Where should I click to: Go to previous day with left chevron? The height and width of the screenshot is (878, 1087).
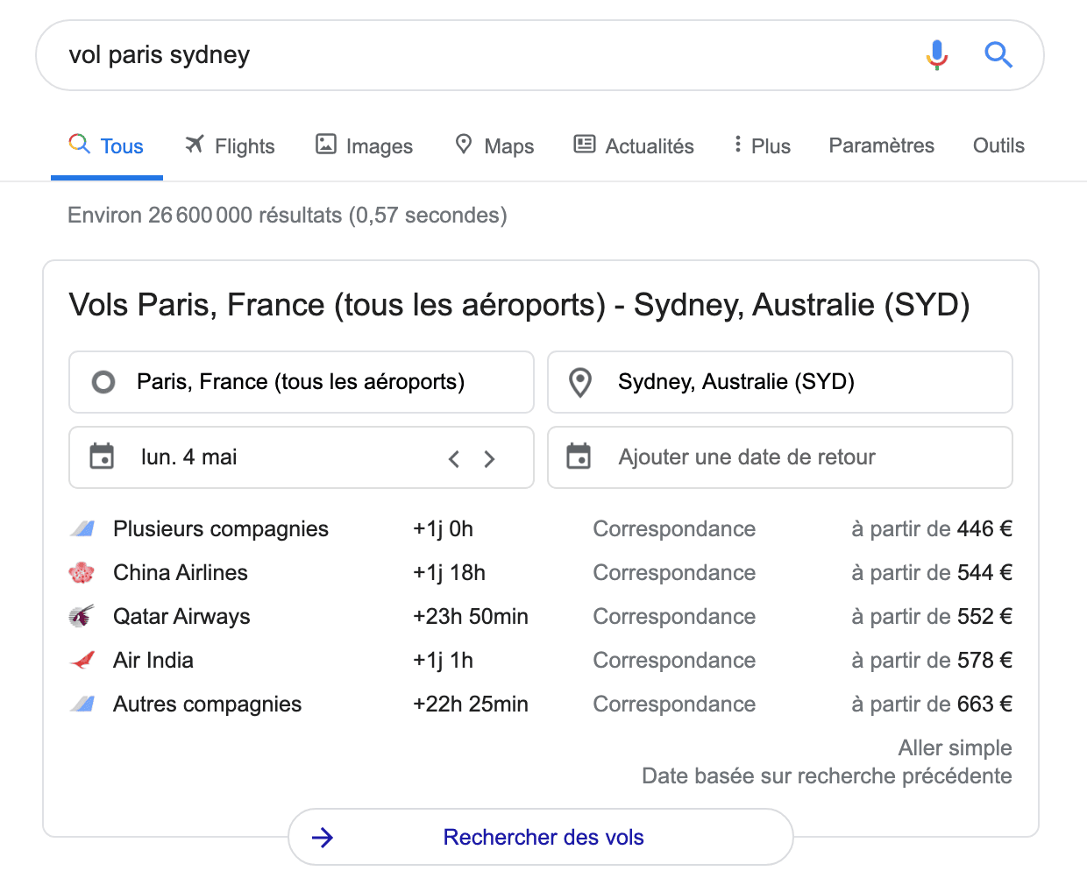(454, 458)
